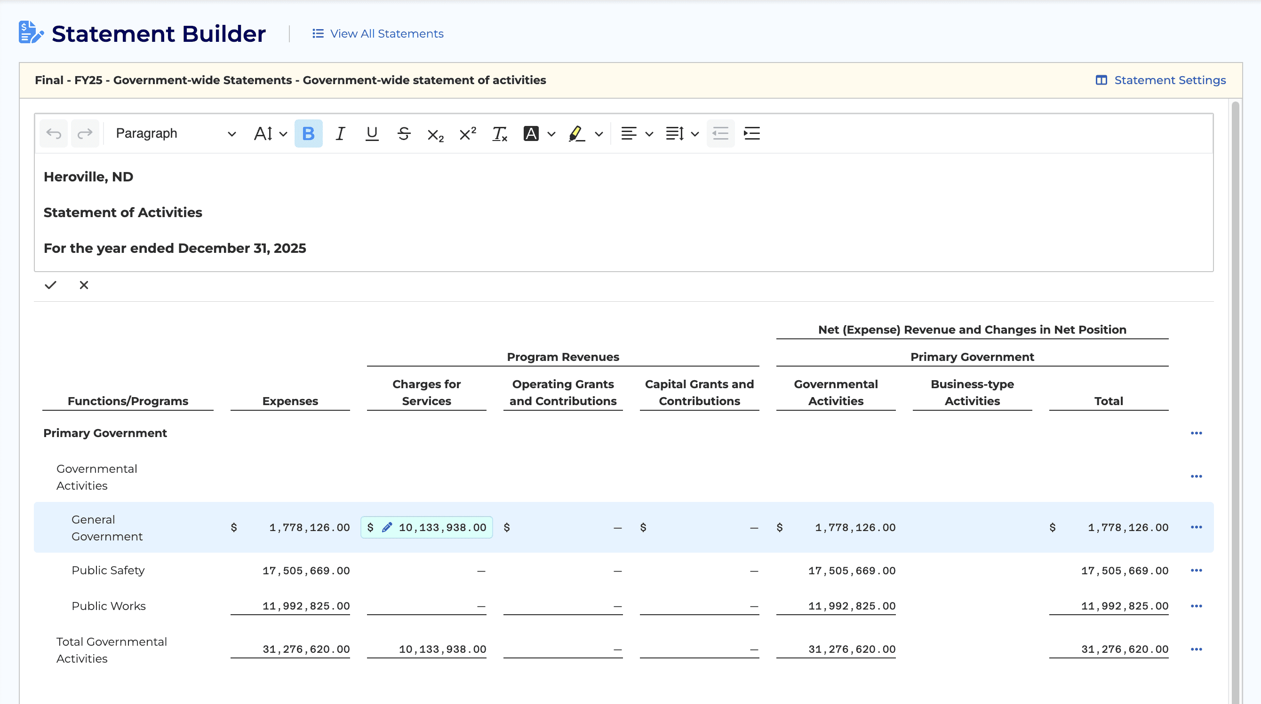Open the text alignment dropdown
Image resolution: width=1261 pixels, height=704 pixels.
tap(635, 133)
